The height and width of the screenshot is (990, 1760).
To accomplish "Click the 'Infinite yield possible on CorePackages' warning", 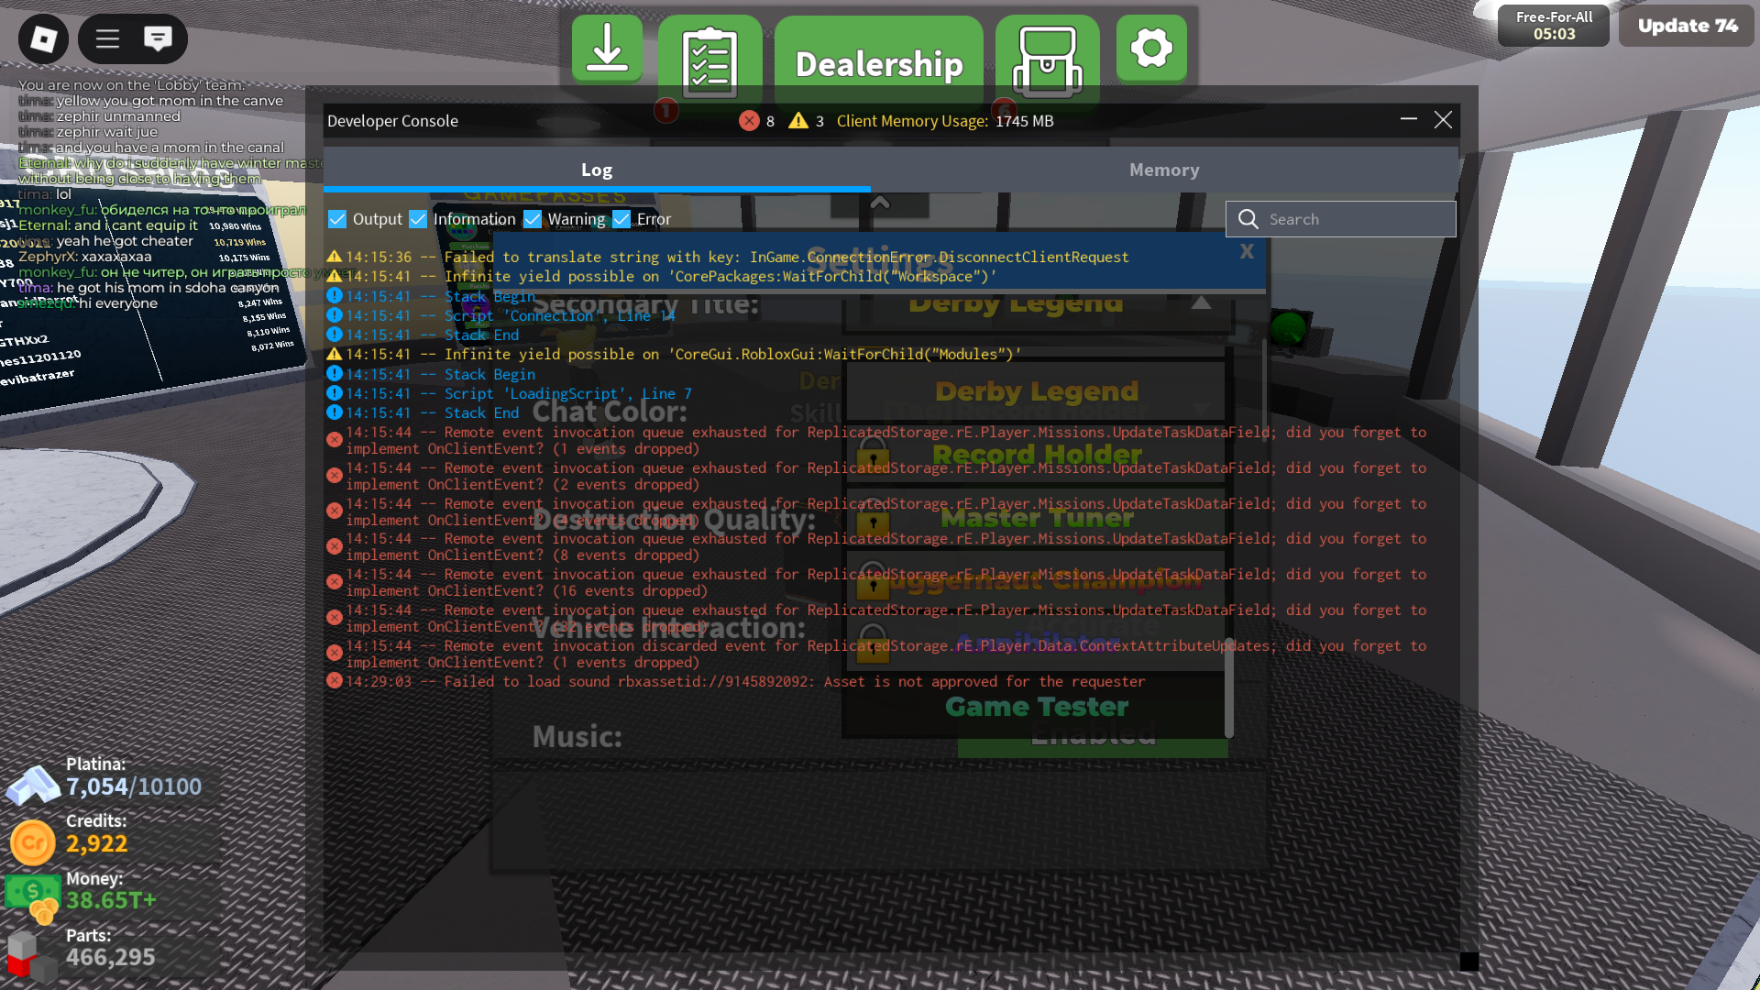I will pyautogui.click(x=662, y=277).
